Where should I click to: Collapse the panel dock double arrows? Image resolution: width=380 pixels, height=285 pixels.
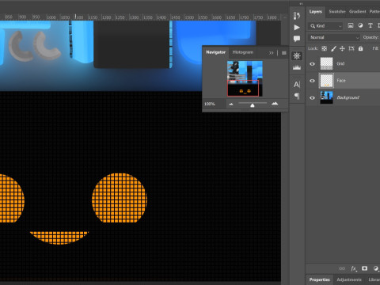click(x=301, y=4)
